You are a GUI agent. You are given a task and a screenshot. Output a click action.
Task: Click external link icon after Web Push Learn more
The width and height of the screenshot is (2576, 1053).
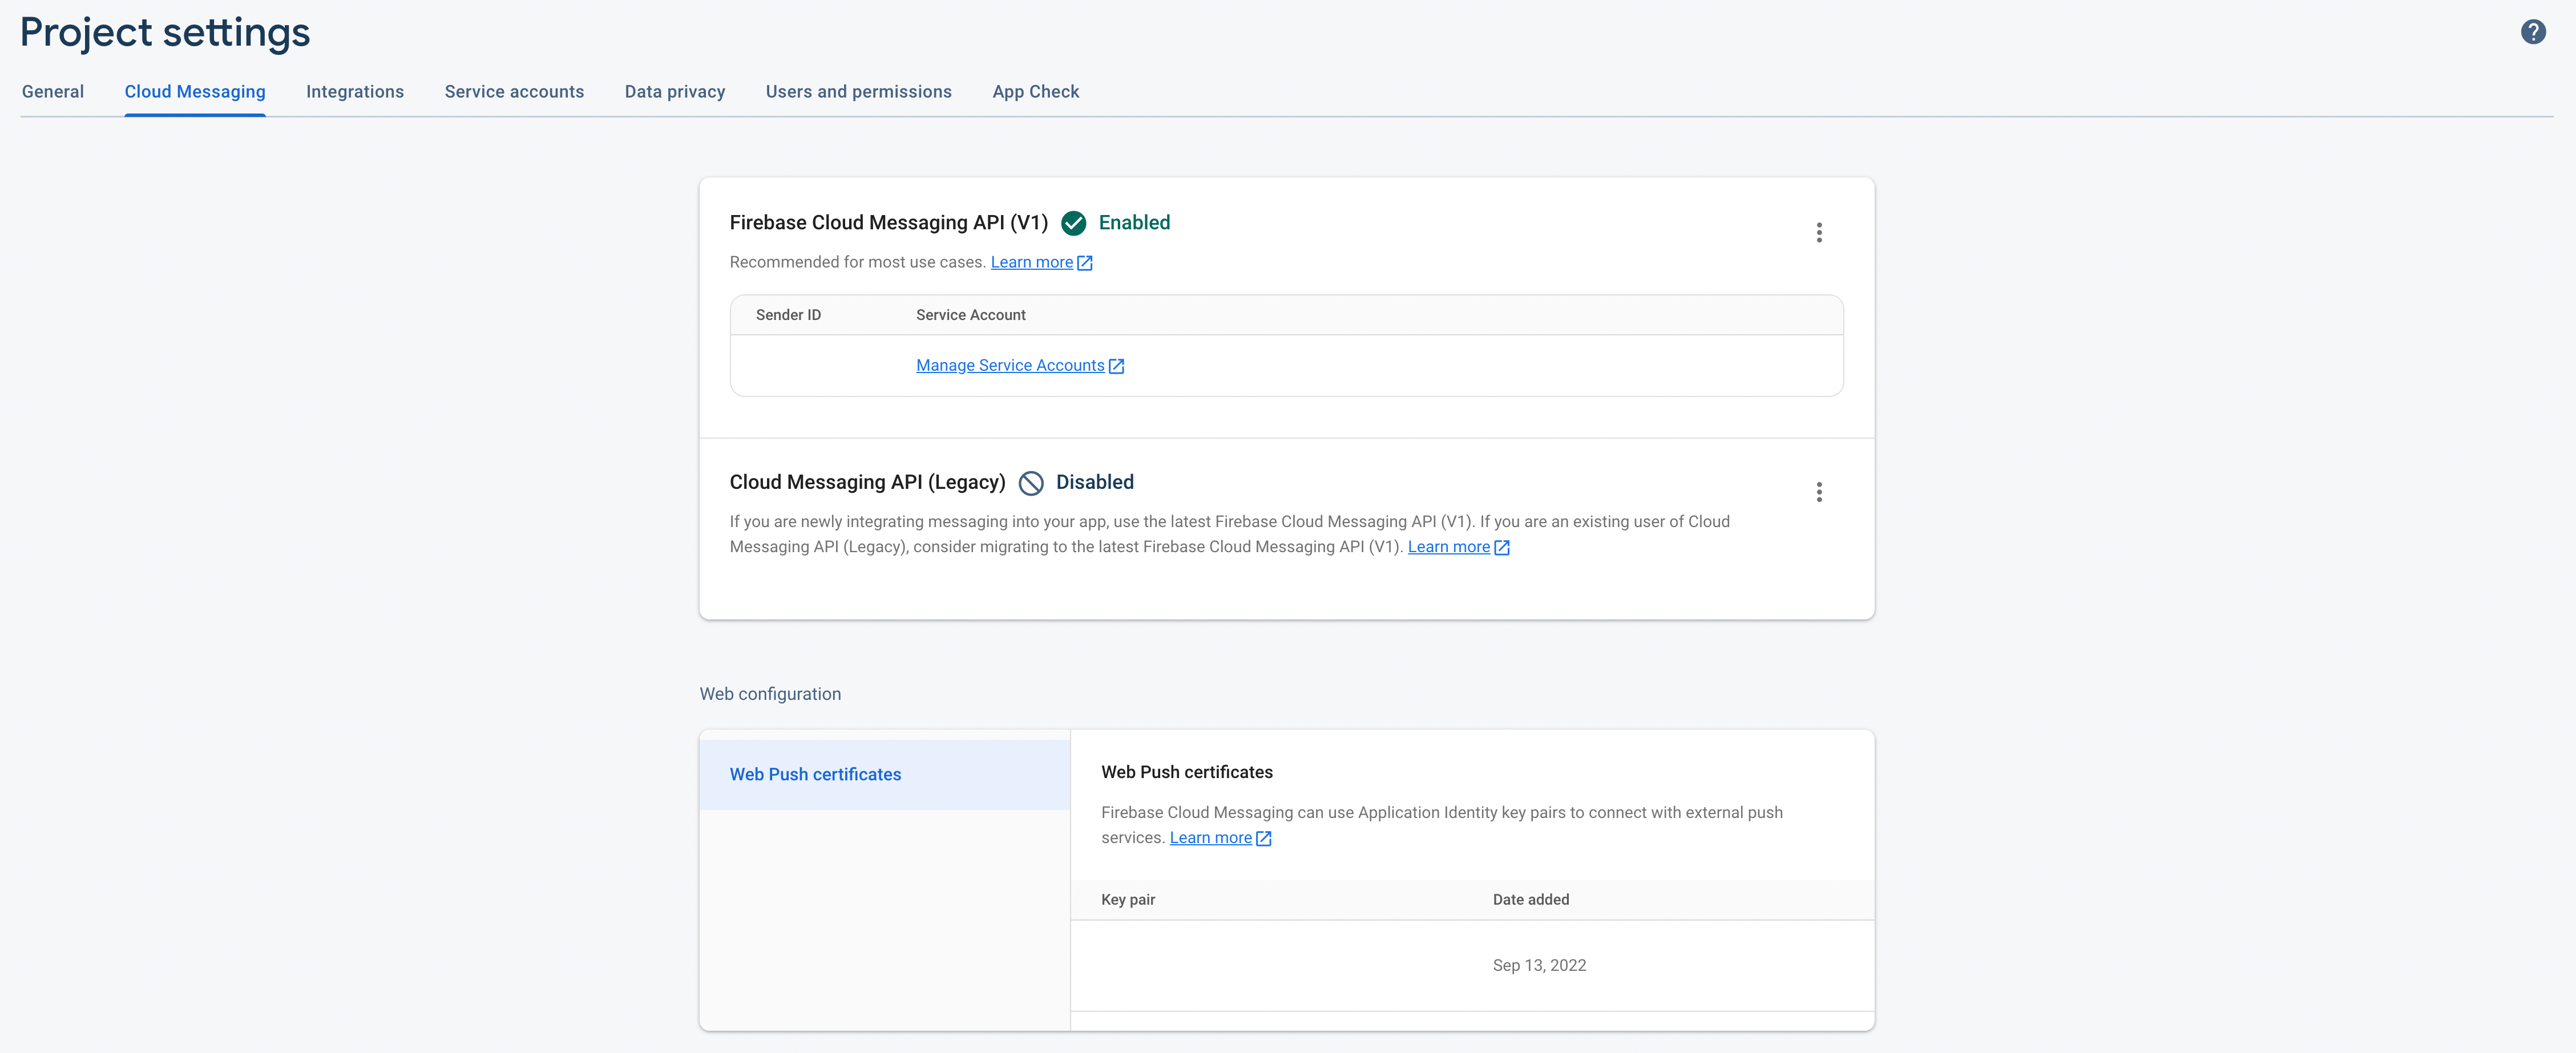click(1264, 838)
